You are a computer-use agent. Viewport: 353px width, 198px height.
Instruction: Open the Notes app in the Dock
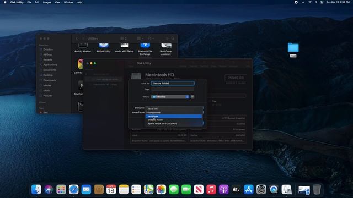tap(124, 190)
